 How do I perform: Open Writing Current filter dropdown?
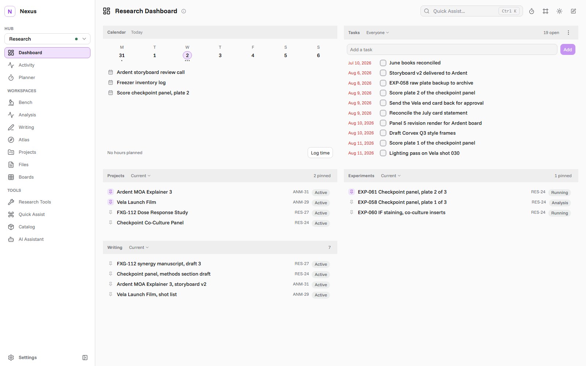[x=139, y=247]
